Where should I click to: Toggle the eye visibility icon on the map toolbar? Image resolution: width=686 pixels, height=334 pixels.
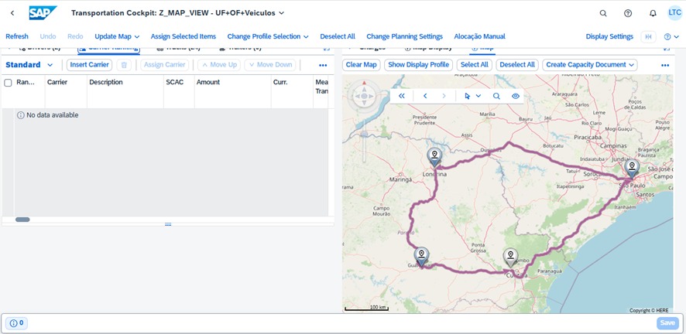tap(515, 96)
